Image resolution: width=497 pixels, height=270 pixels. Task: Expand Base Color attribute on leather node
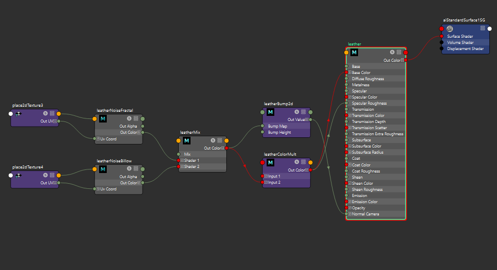tap(350, 72)
